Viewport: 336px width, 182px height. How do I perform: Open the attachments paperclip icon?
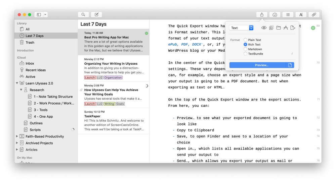[x=314, y=14]
